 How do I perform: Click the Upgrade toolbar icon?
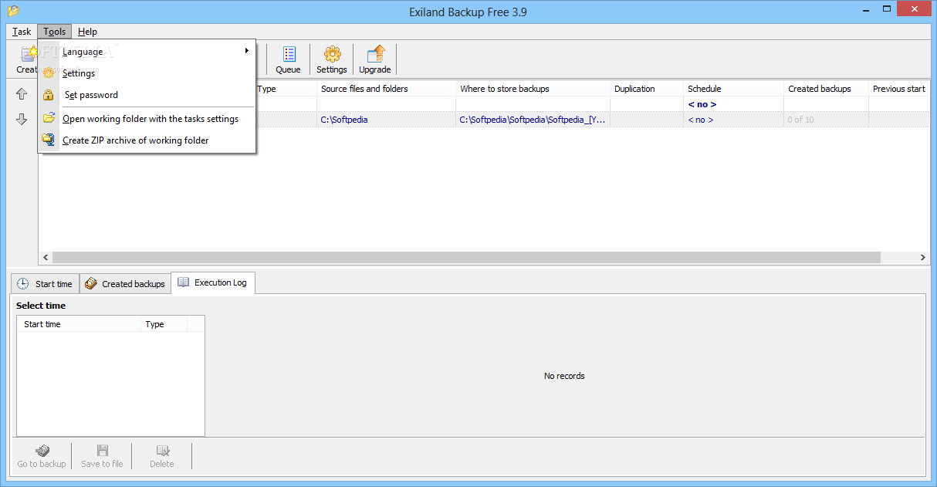[x=375, y=59]
